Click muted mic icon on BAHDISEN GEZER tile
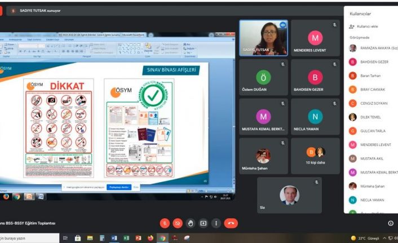 [x=334, y=64]
